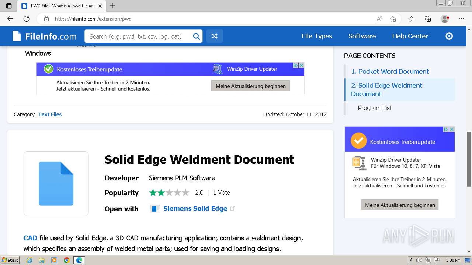Open the Siemens Solid Edge link
This screenshot has width=472, height=265.
[x=195, y=209]
